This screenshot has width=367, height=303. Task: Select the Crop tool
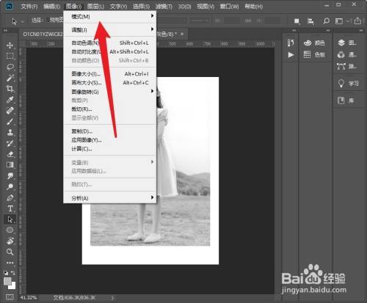click(10, 89)
